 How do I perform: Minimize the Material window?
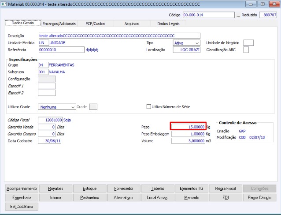pos(251,4)
